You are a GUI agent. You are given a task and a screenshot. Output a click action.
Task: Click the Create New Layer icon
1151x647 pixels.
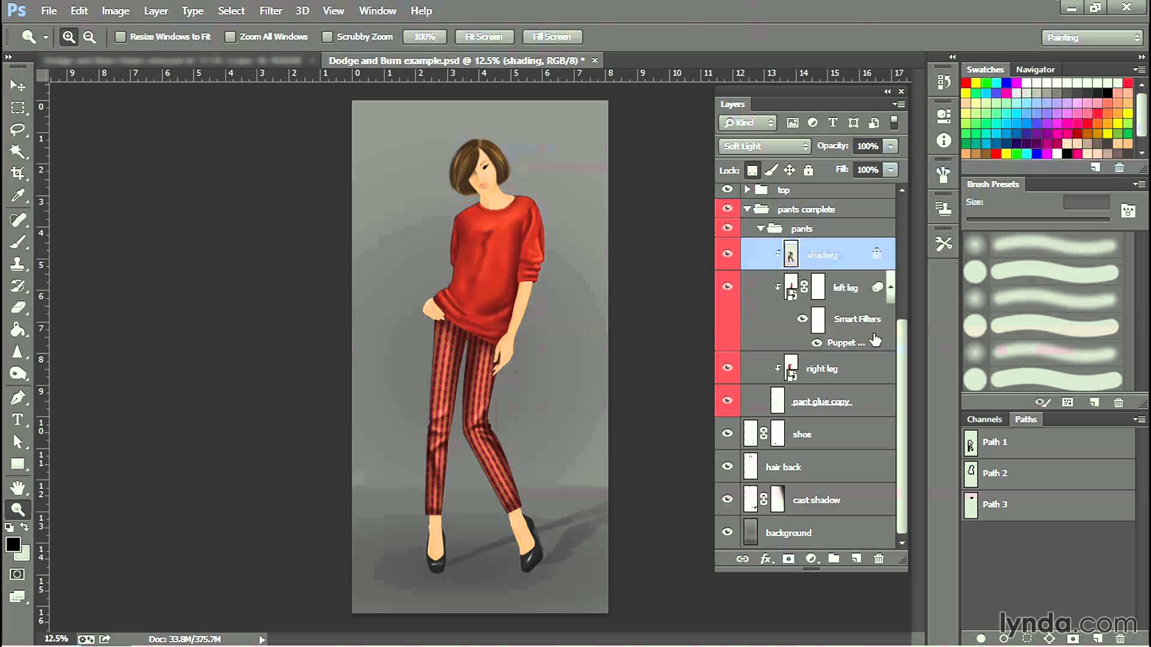856,558
